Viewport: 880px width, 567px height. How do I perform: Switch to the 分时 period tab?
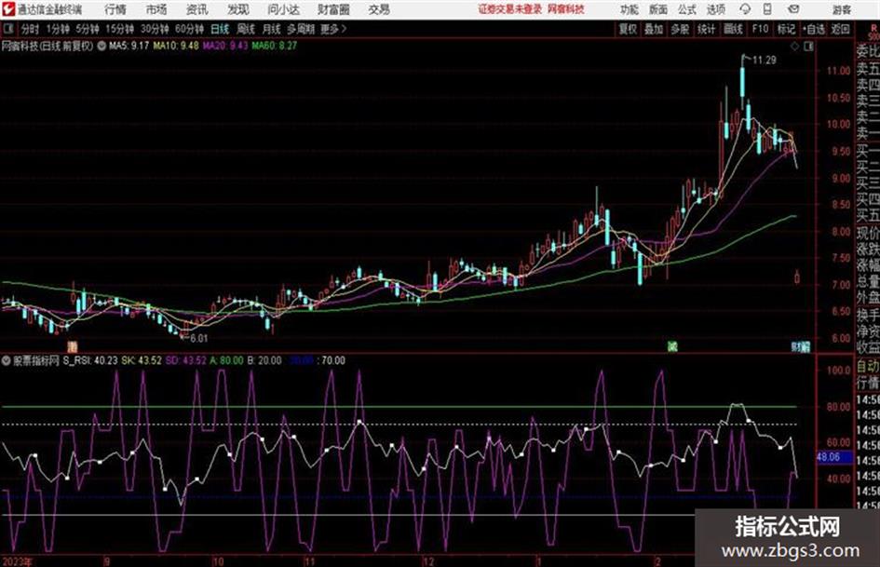click(x=31, y=29)
